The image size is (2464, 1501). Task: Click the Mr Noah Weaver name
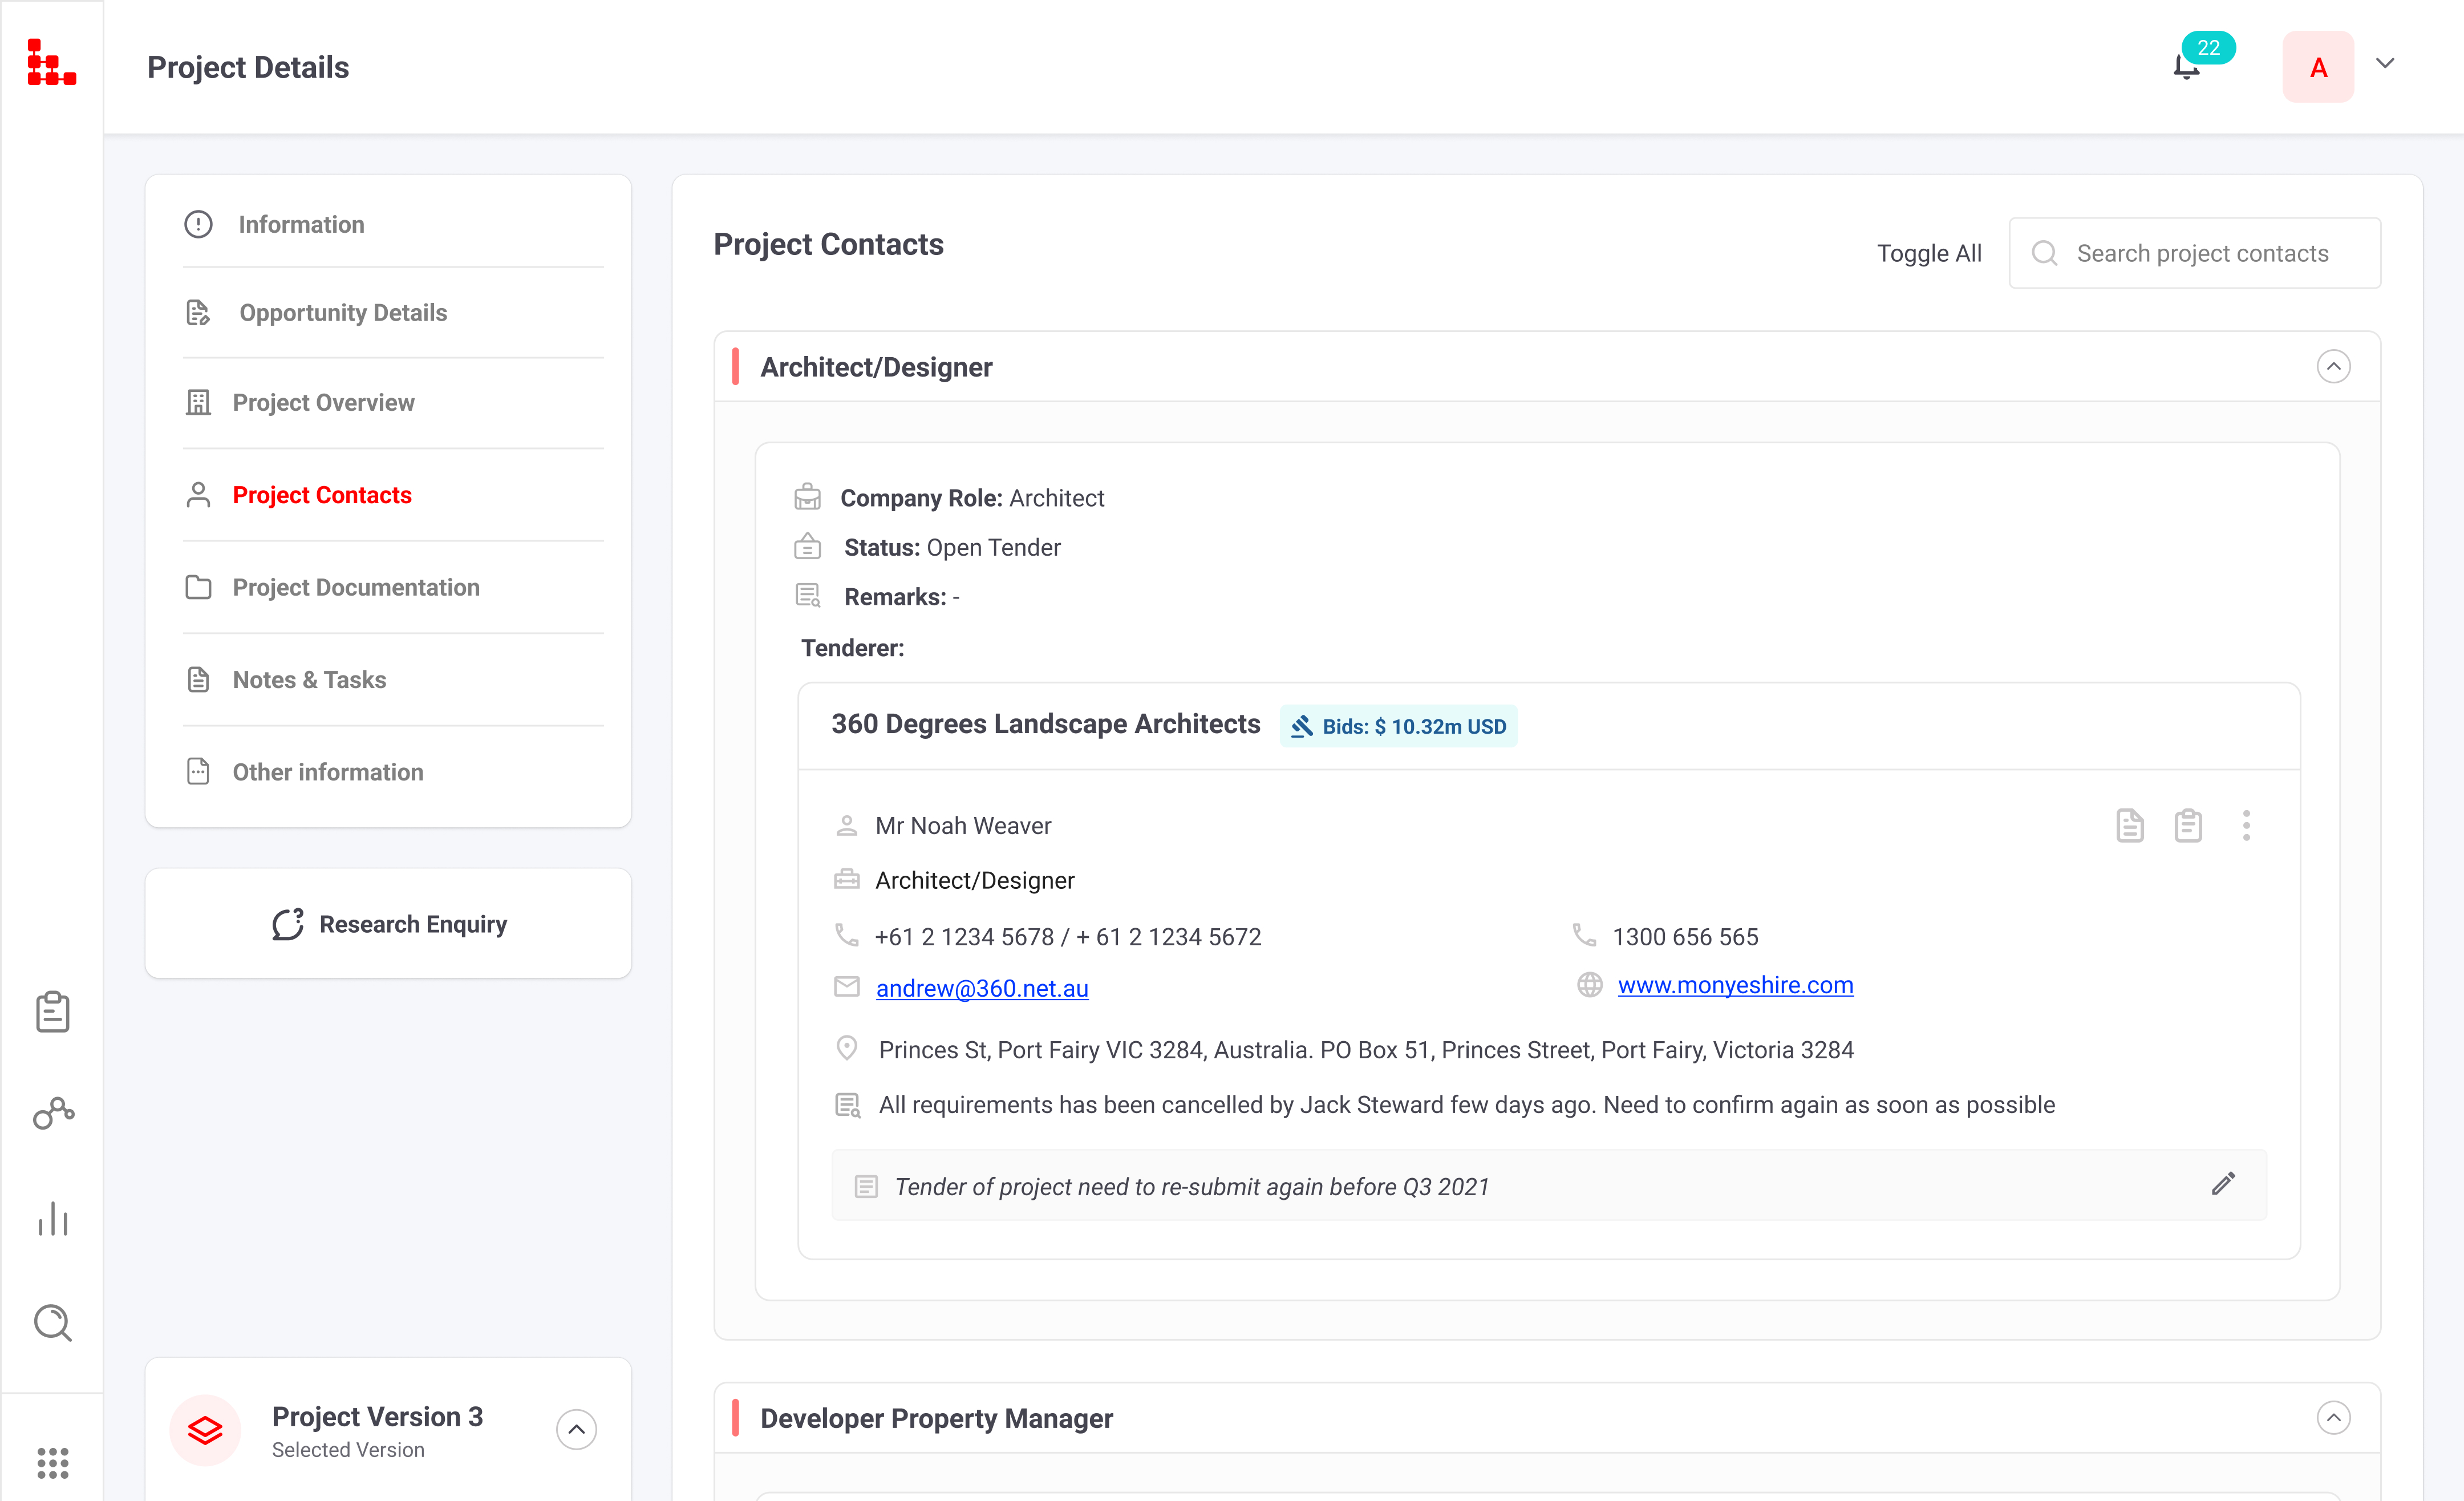point(963,826)
